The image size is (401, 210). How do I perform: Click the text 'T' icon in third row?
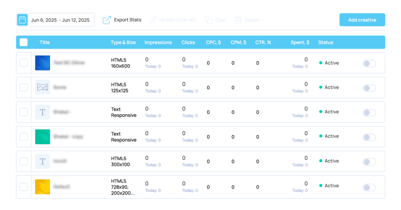(42, 112)
